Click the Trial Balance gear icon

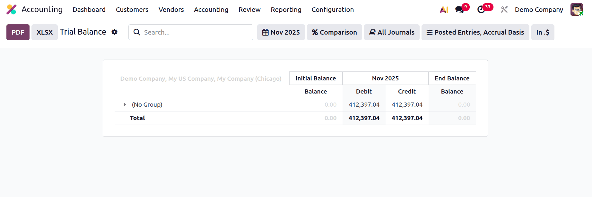click(115, 32)
